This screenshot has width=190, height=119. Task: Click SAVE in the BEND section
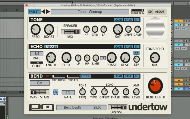click(128, 76)
